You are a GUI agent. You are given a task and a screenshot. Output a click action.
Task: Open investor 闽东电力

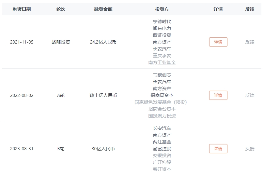point(162,28)
